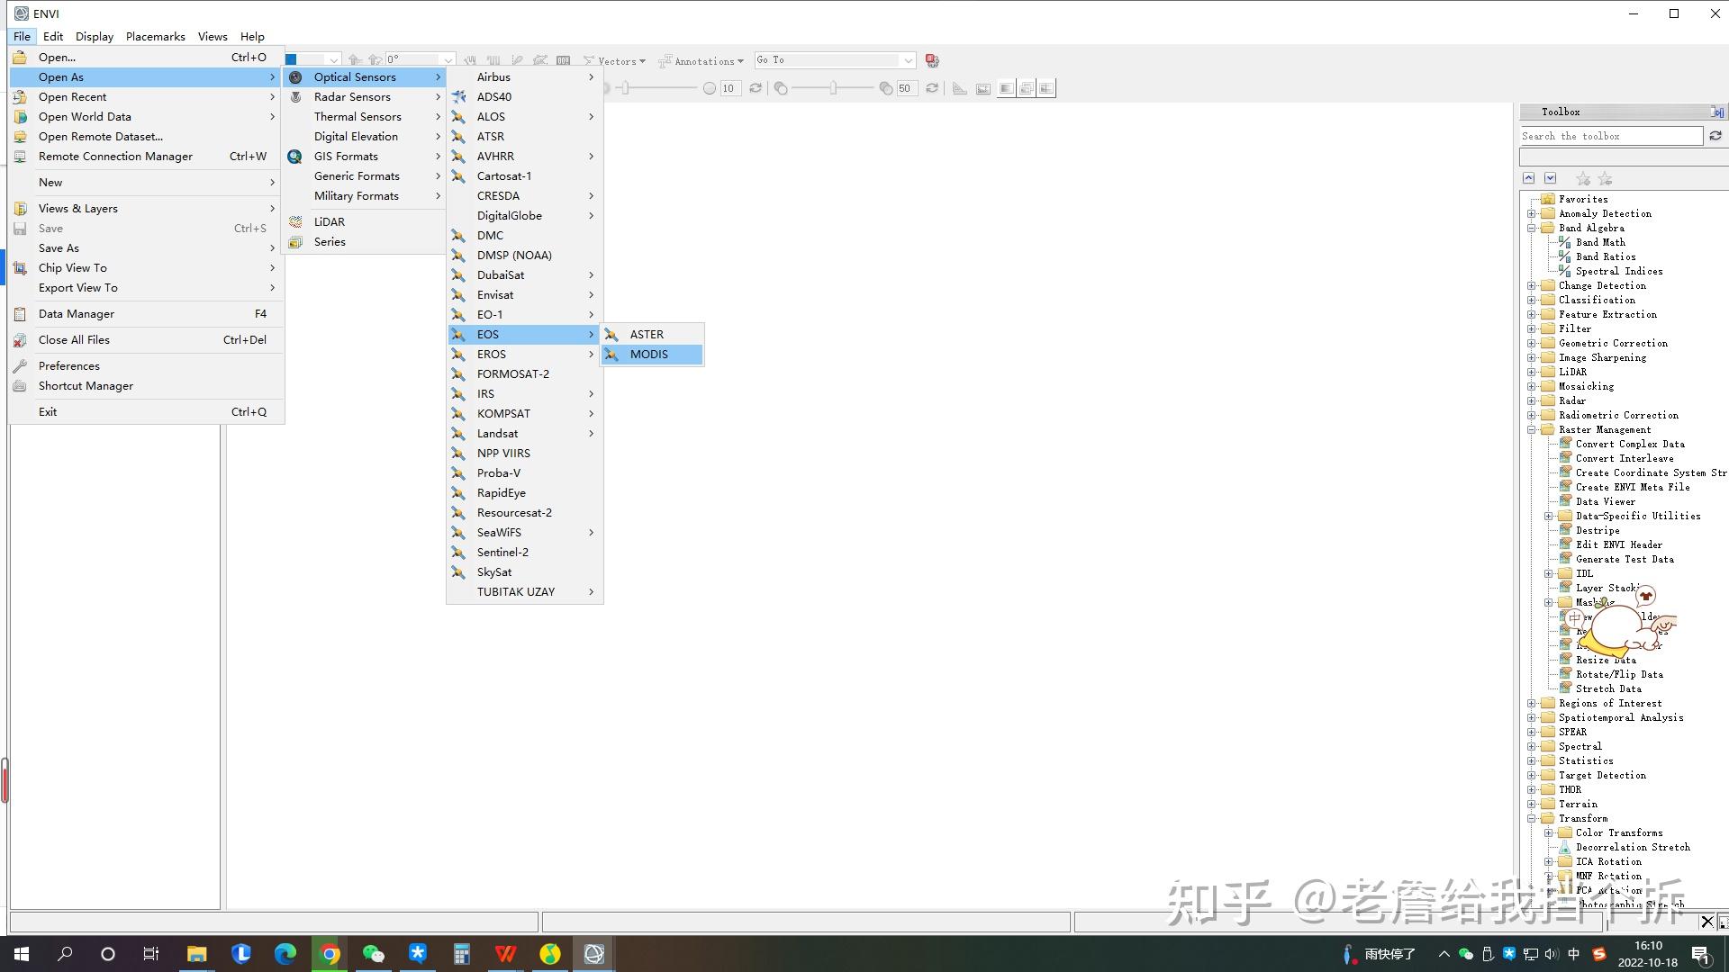Screen dimensions: 1729x972
Task: Open the Destripe raster tool
Action: pos(1598,530)
